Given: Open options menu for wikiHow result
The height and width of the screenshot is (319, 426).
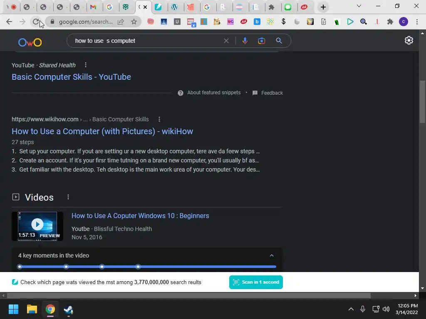Looking at the screenshot, I should tap(159, 119).
